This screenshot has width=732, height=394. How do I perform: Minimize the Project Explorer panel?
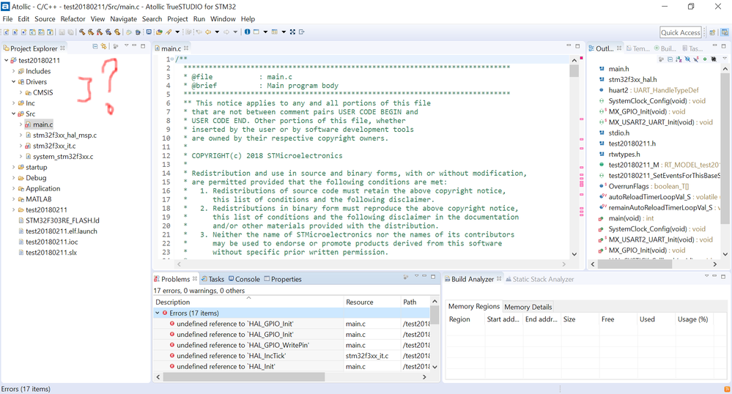134,45
